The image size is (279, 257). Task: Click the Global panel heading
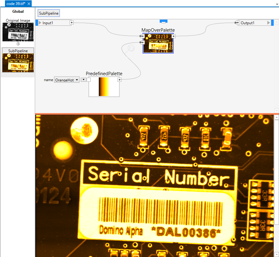point(18,11)
